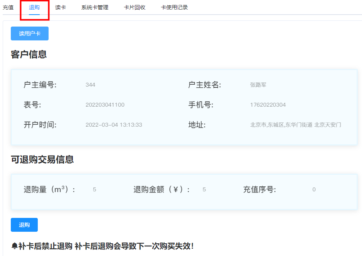Click the 补卡后禁止退购 warning text
This screenshot has height=256, width=362.
click(106, 246)
